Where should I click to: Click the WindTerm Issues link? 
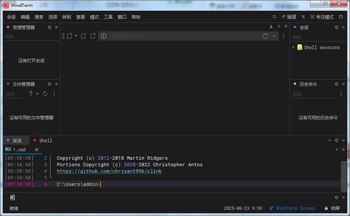tap(295, 208)
